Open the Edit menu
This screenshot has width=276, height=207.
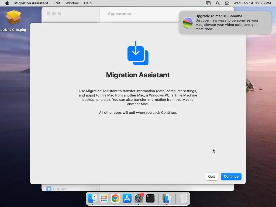[57, 3]
